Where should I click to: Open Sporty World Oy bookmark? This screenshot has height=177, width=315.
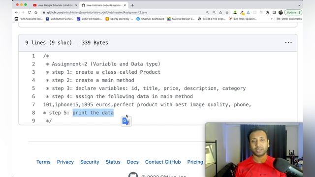pyautogui.click(x=119, y=19)
